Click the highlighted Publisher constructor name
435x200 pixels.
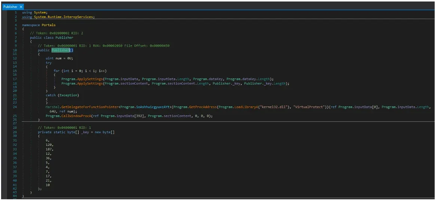click(x=60, y=50)
